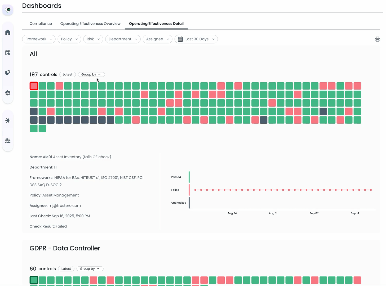Click the All section heading

point(33,54)
